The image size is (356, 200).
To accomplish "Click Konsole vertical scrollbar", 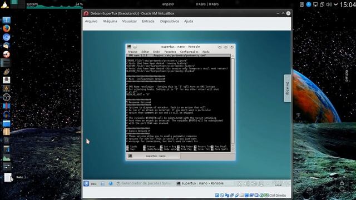I will 233,101.
